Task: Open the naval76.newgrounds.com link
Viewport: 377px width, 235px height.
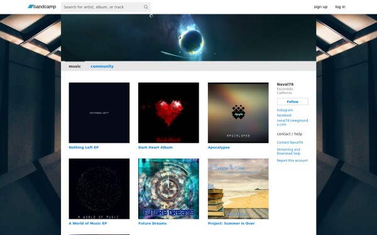Action: pos(292,123)
